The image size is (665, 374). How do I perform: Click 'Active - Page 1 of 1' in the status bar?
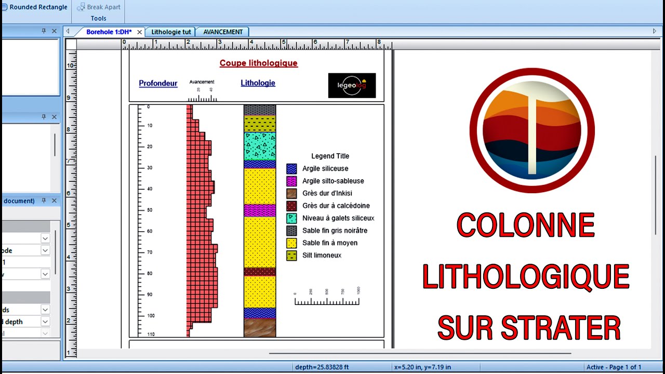[x=614, y=367]
